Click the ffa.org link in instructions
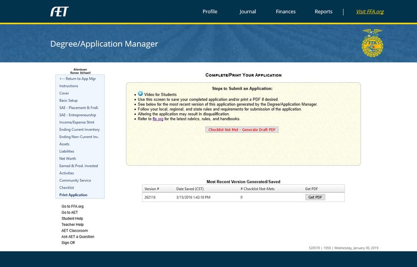 158,119
